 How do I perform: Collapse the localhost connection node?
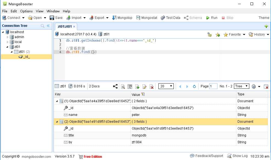click(x=3, y=32)
